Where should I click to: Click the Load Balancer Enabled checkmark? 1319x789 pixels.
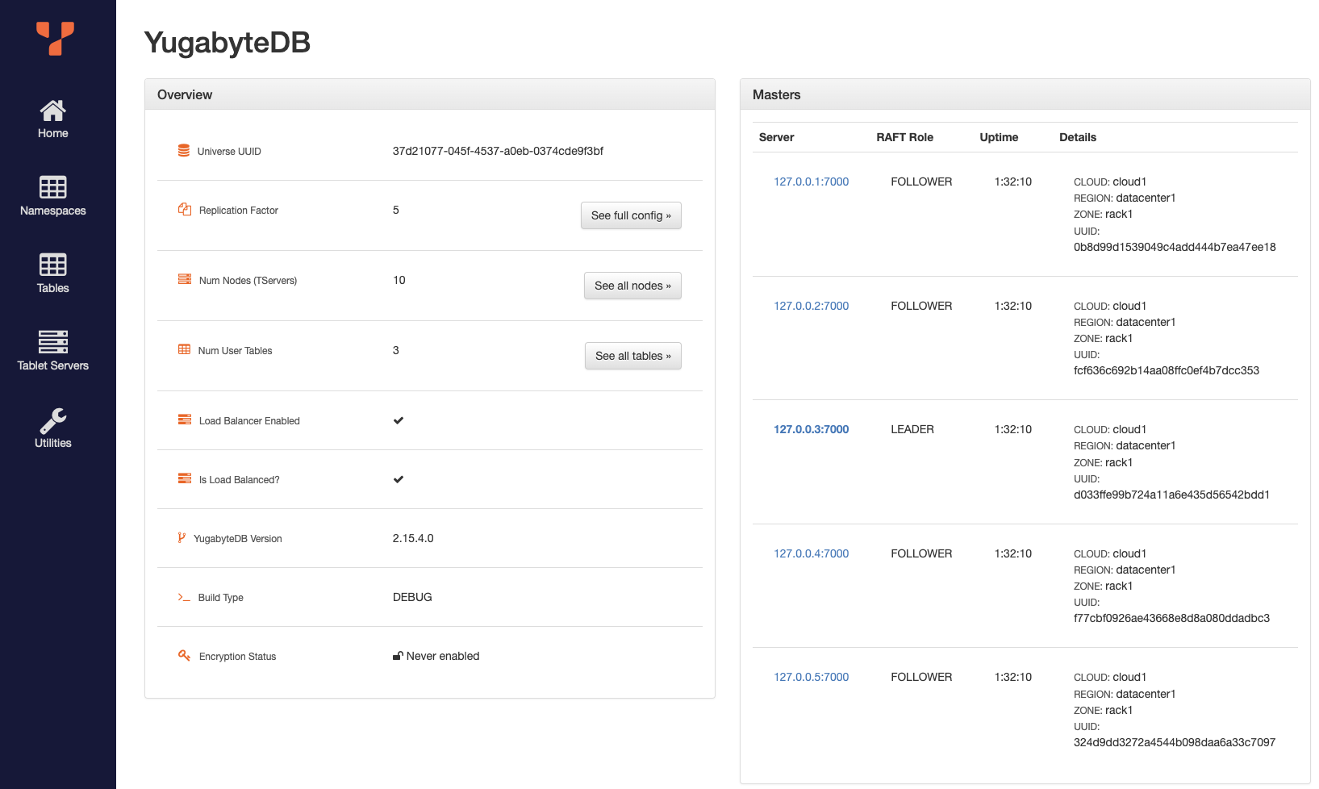[x=399, y=420]
